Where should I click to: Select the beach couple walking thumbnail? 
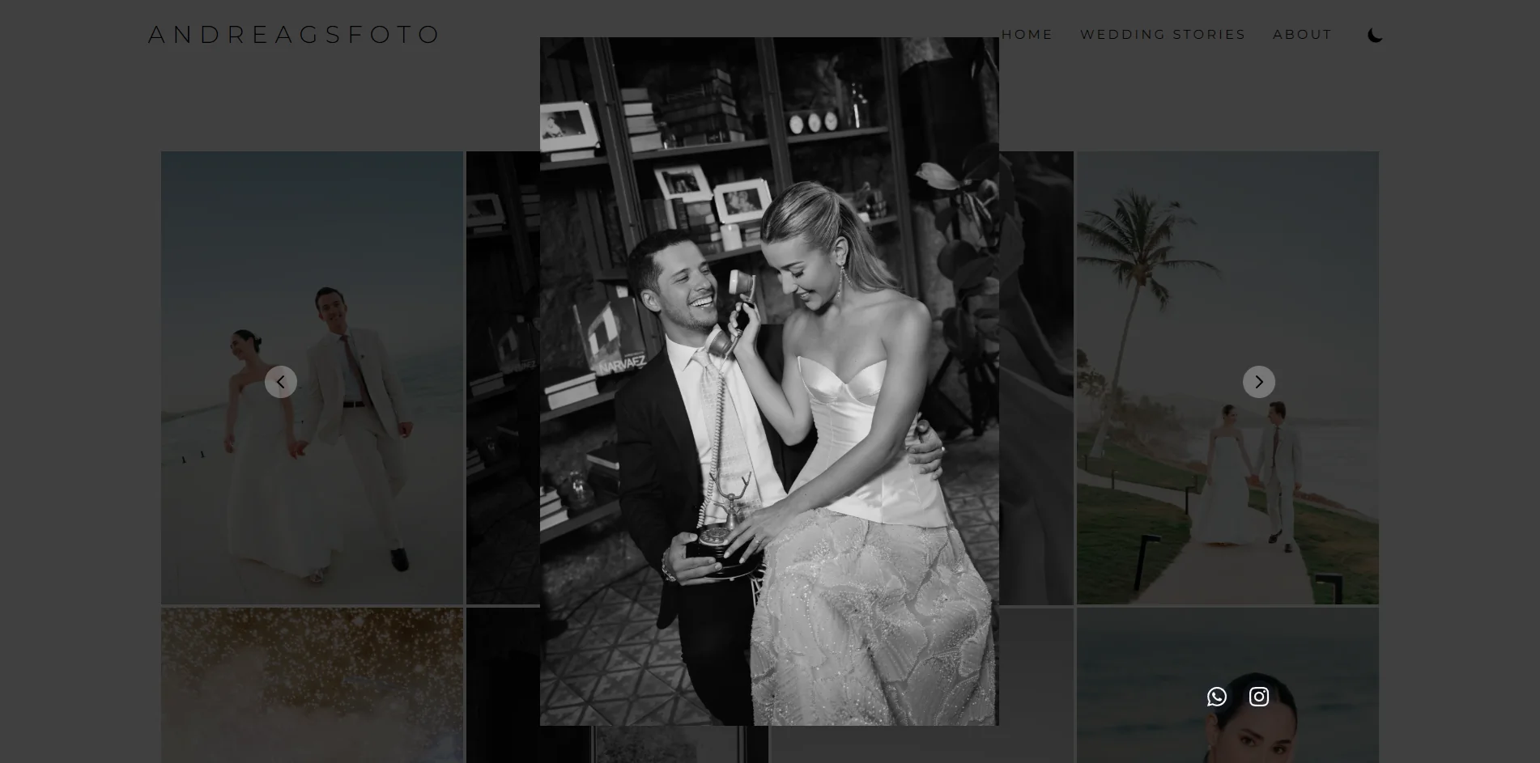pos(312,378)
